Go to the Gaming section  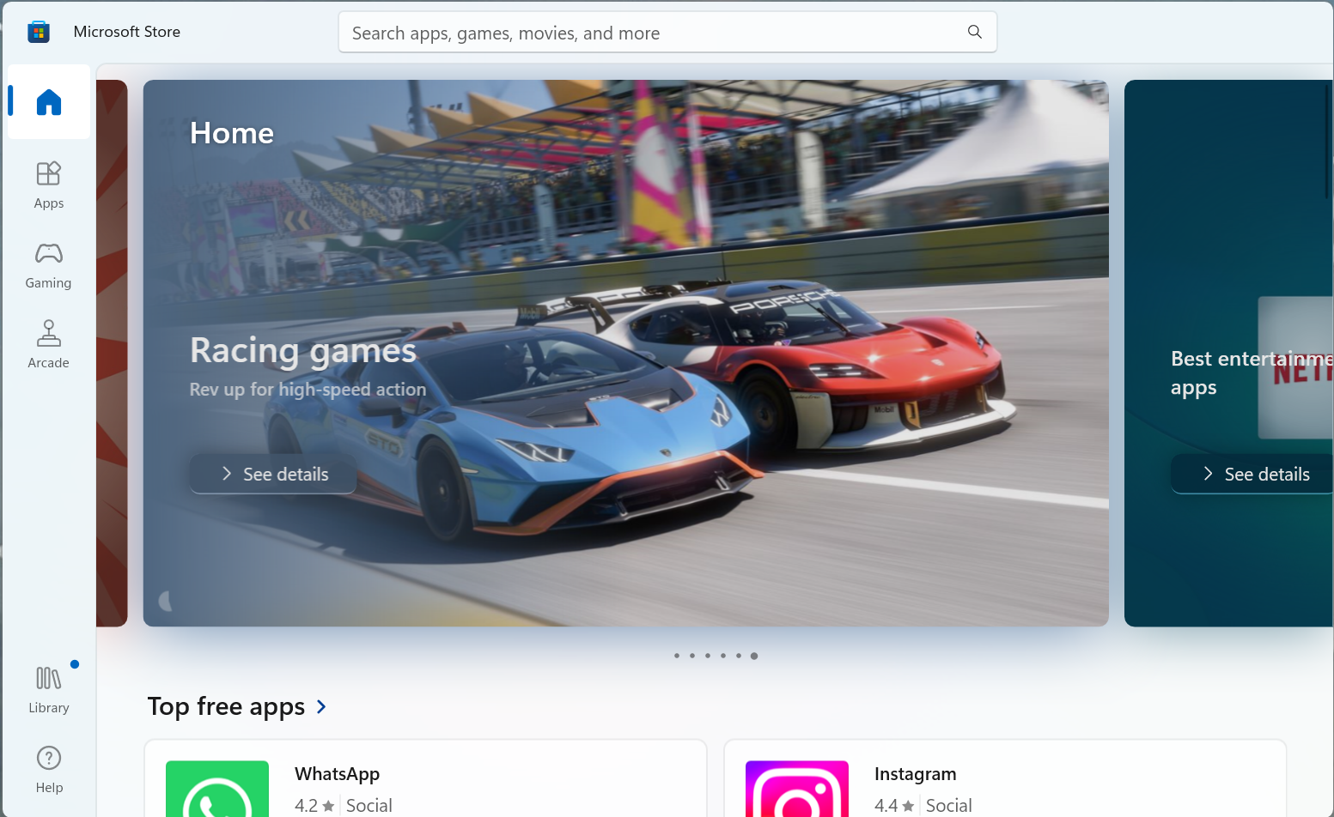49,264
